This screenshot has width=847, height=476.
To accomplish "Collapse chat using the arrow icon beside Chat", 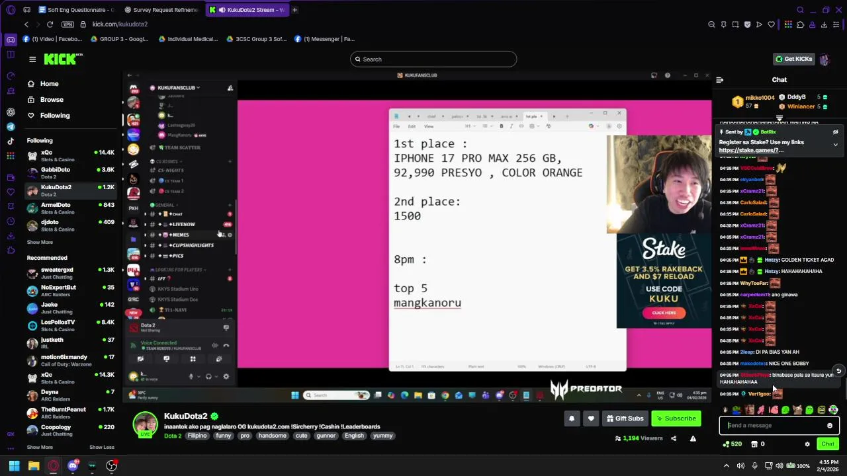I will pyautogui.click(x=719, y=80).
